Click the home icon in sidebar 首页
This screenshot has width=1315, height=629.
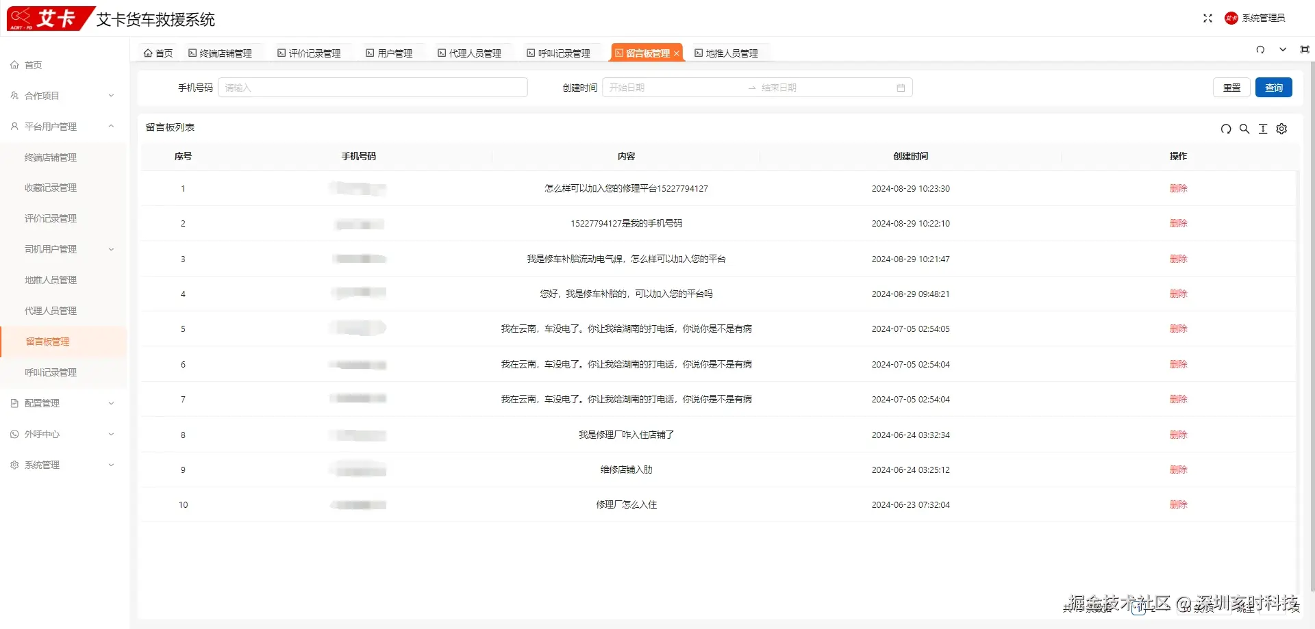click(14, 65)
